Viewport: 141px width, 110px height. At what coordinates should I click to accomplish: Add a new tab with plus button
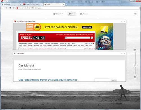66,4
